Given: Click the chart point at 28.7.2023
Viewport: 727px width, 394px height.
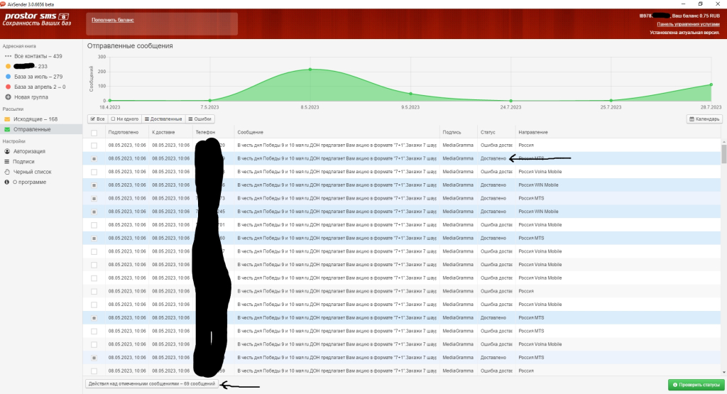Looking at the screenshot, I should (x=711, y=84).
